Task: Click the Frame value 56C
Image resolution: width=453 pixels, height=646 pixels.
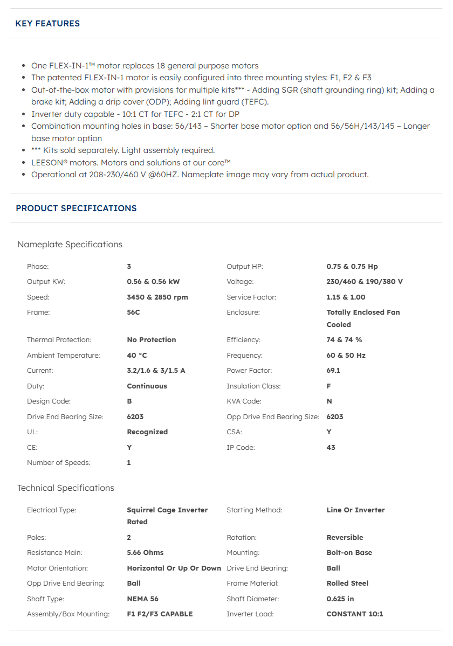Action: click(134, 312)
